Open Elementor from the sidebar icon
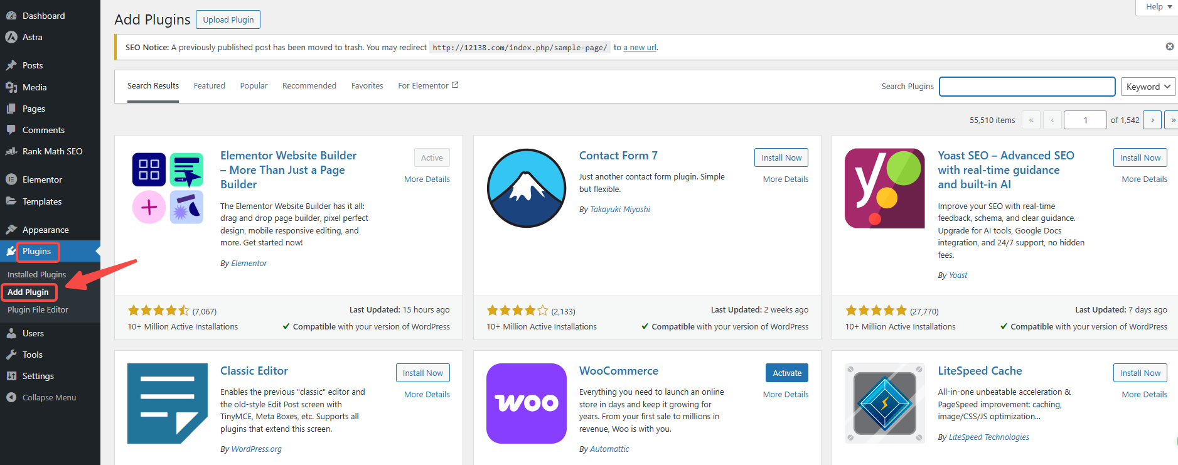Image resolution: width=1178 pixels, height=465 pixels. [x=11, y=179]
